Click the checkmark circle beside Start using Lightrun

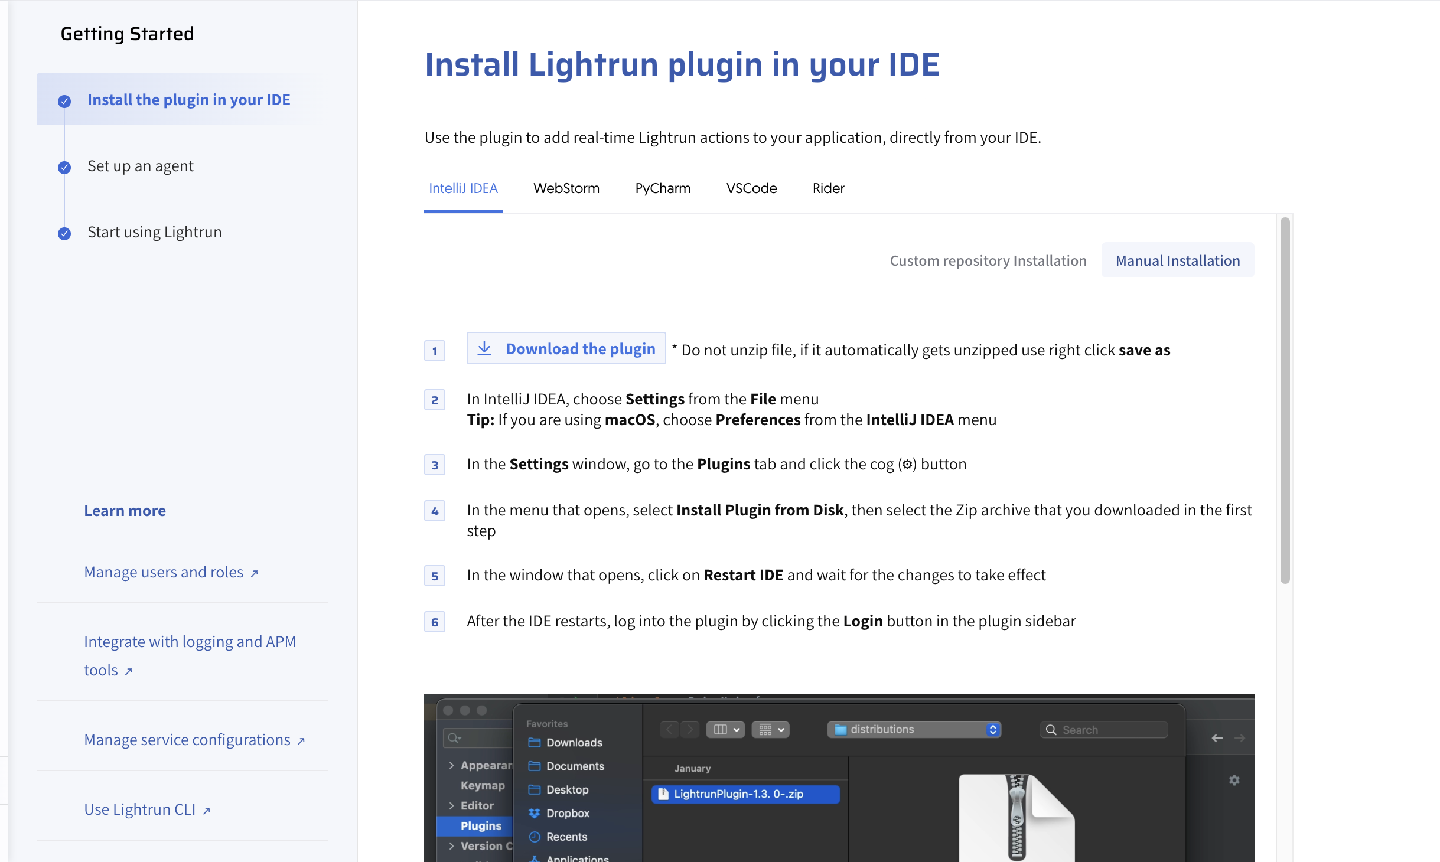click(64, 234)
